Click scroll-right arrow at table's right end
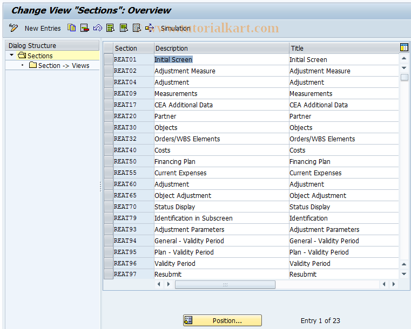 pyautogui.click(x=393, y=284)
